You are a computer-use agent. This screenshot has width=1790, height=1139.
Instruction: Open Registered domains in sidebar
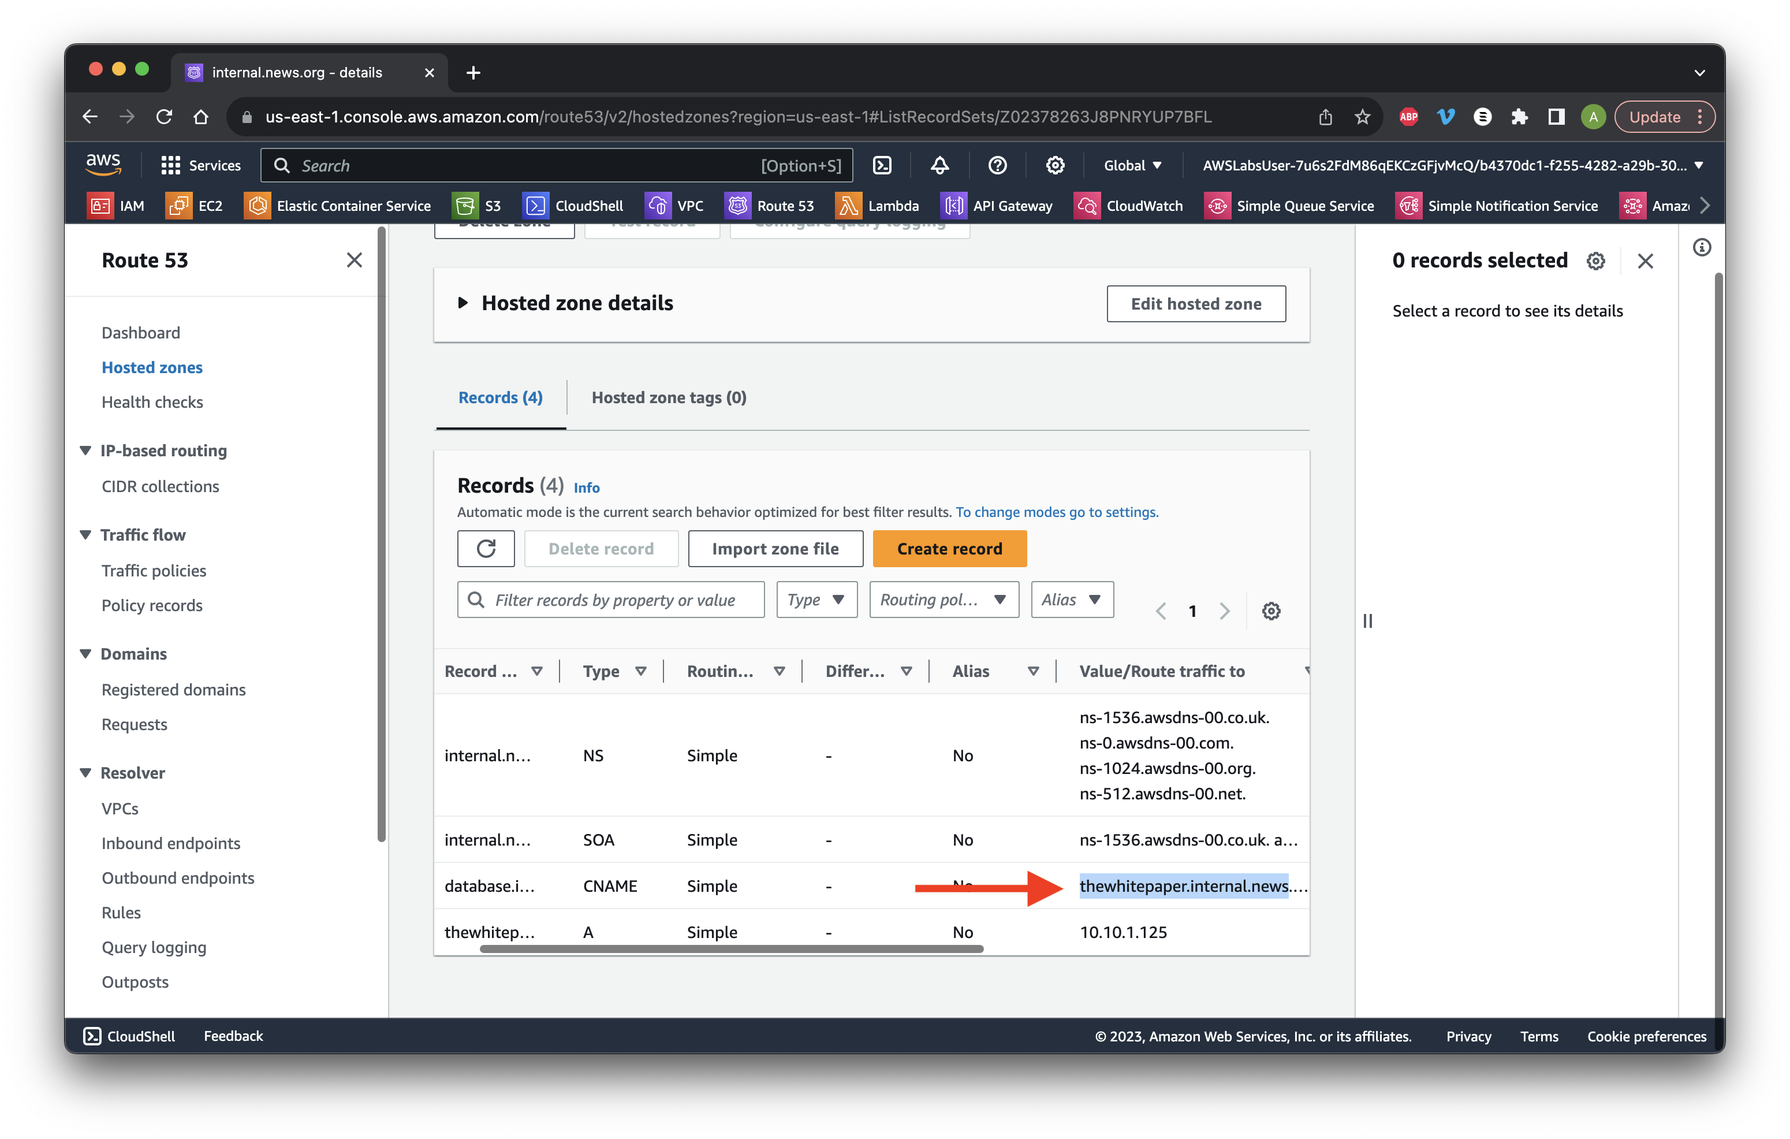click(173, 689)
